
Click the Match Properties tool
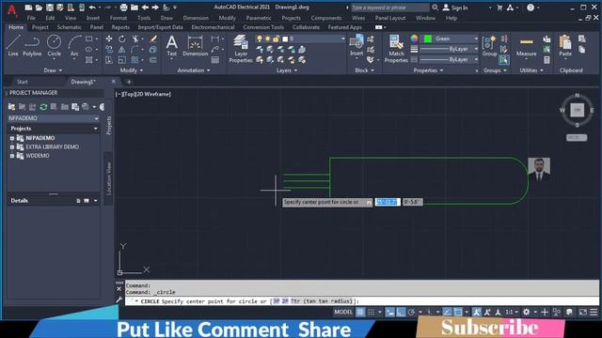(396, 49)
